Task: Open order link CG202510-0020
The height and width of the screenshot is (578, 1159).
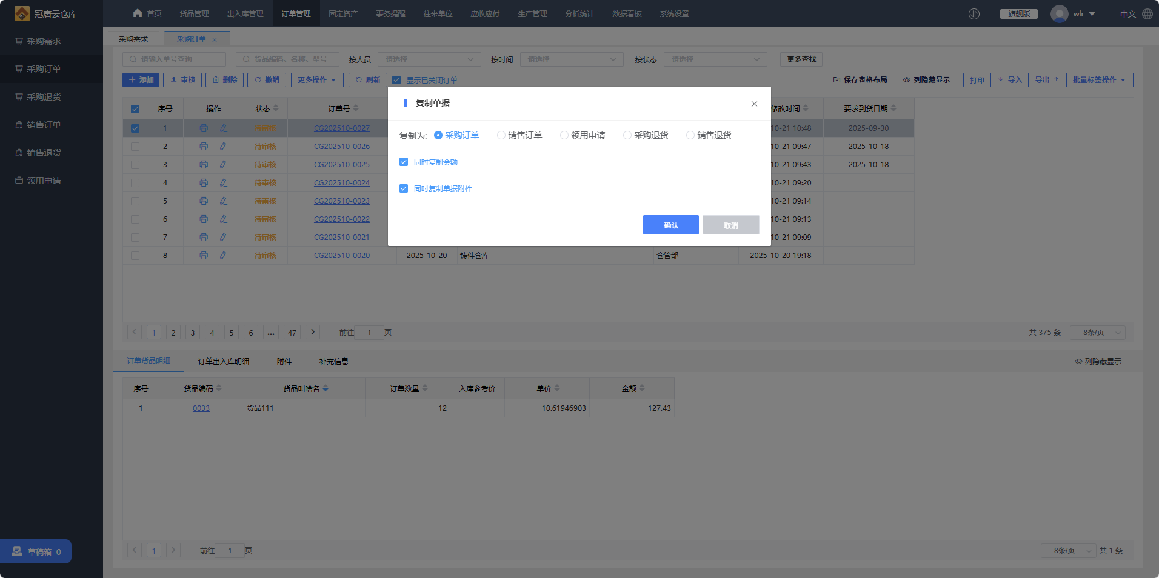Action: [x=342, y=256]
